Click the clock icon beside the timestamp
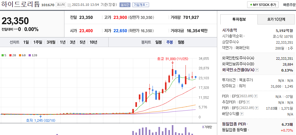Image resolution: width=296 pixels, height=135 pixels. point(69,5)
